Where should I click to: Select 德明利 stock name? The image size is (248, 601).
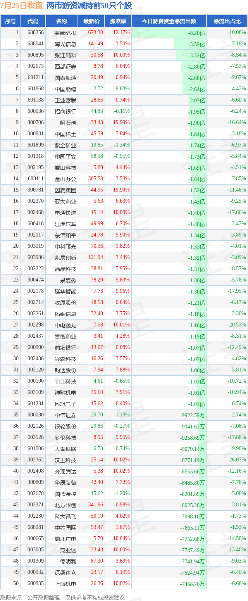tap(68, 561)
